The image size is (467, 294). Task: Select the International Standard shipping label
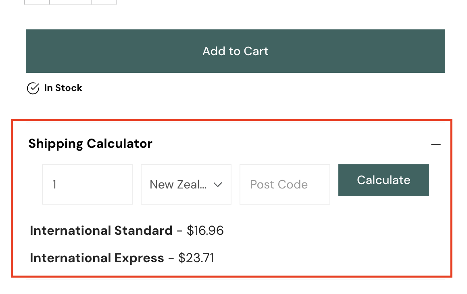(x=101, y=231)
